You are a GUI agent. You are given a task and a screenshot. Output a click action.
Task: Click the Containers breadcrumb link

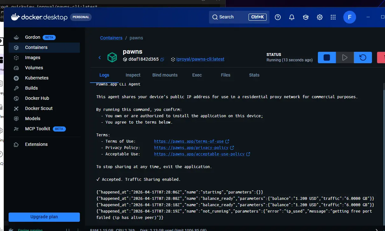111,38
